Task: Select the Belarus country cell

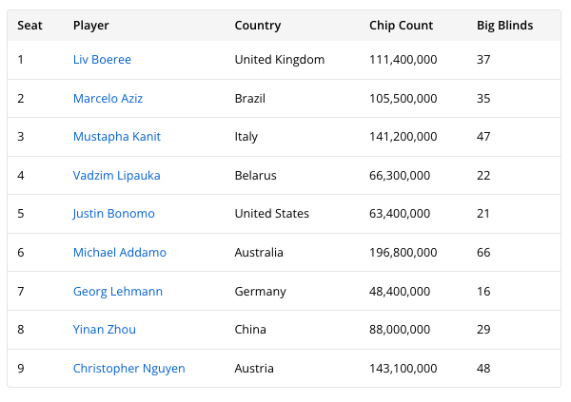Action: (x=255, y=176)
